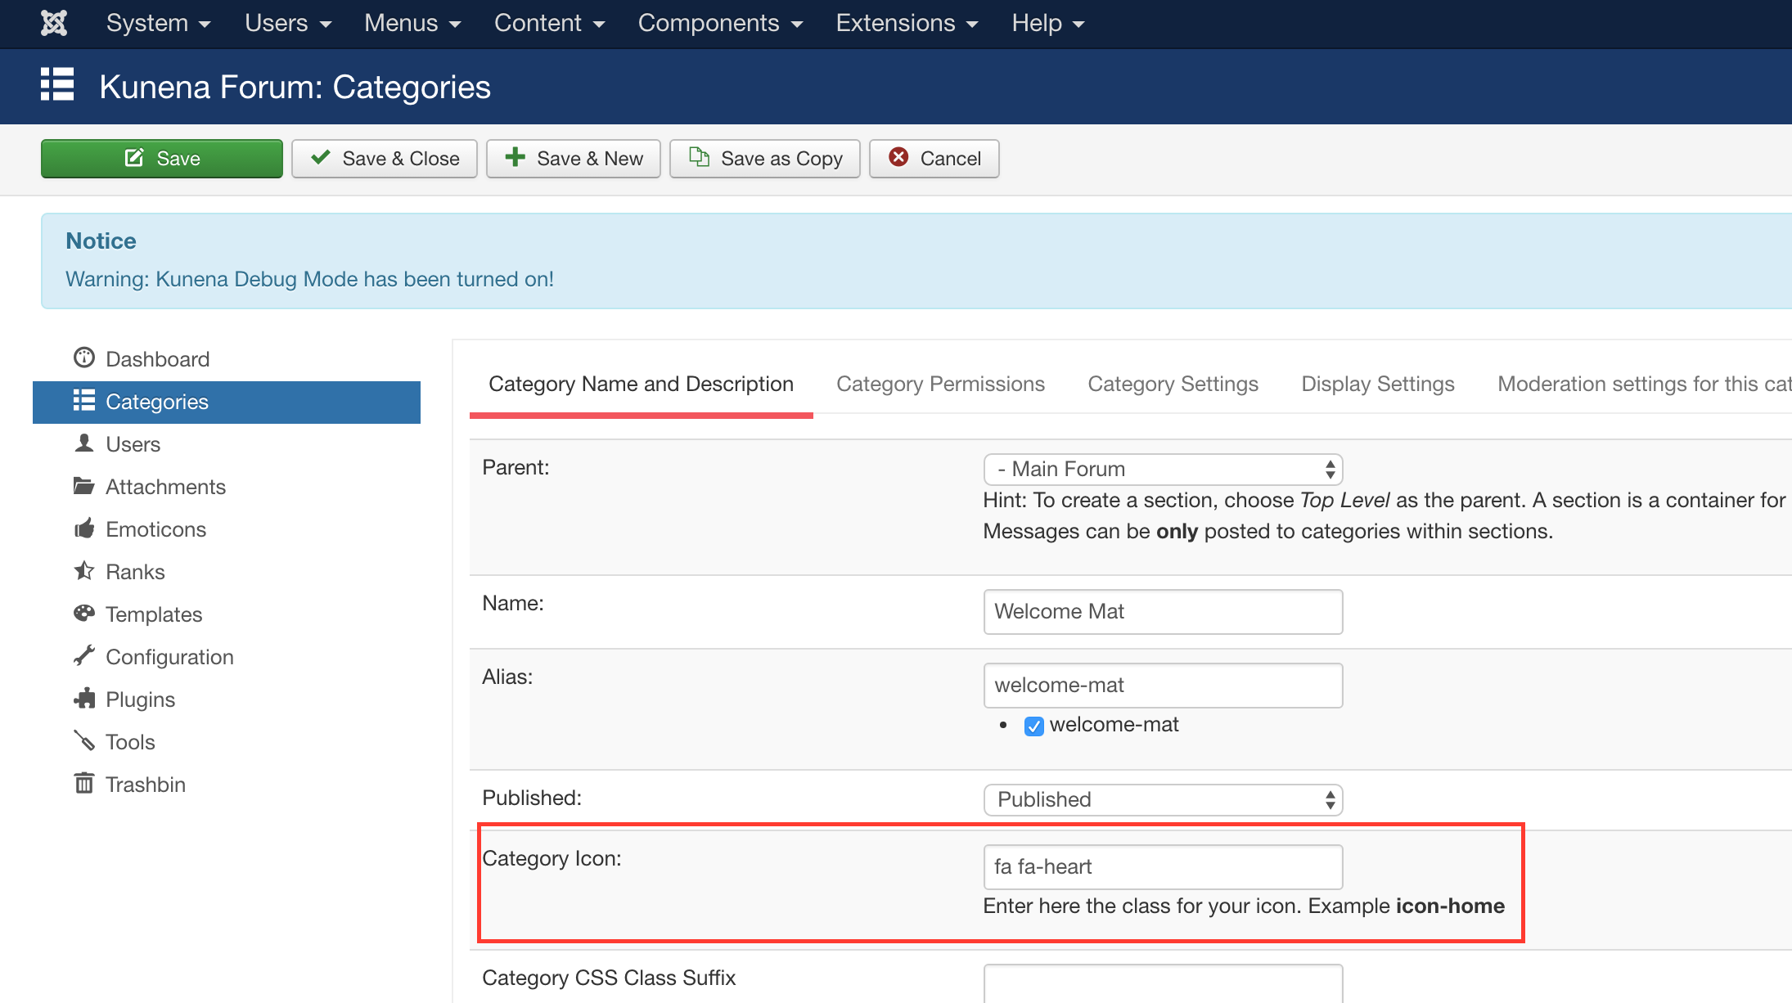Click the Name input field
Screen dimensions: 1792x1003
tap(1162, 611)
